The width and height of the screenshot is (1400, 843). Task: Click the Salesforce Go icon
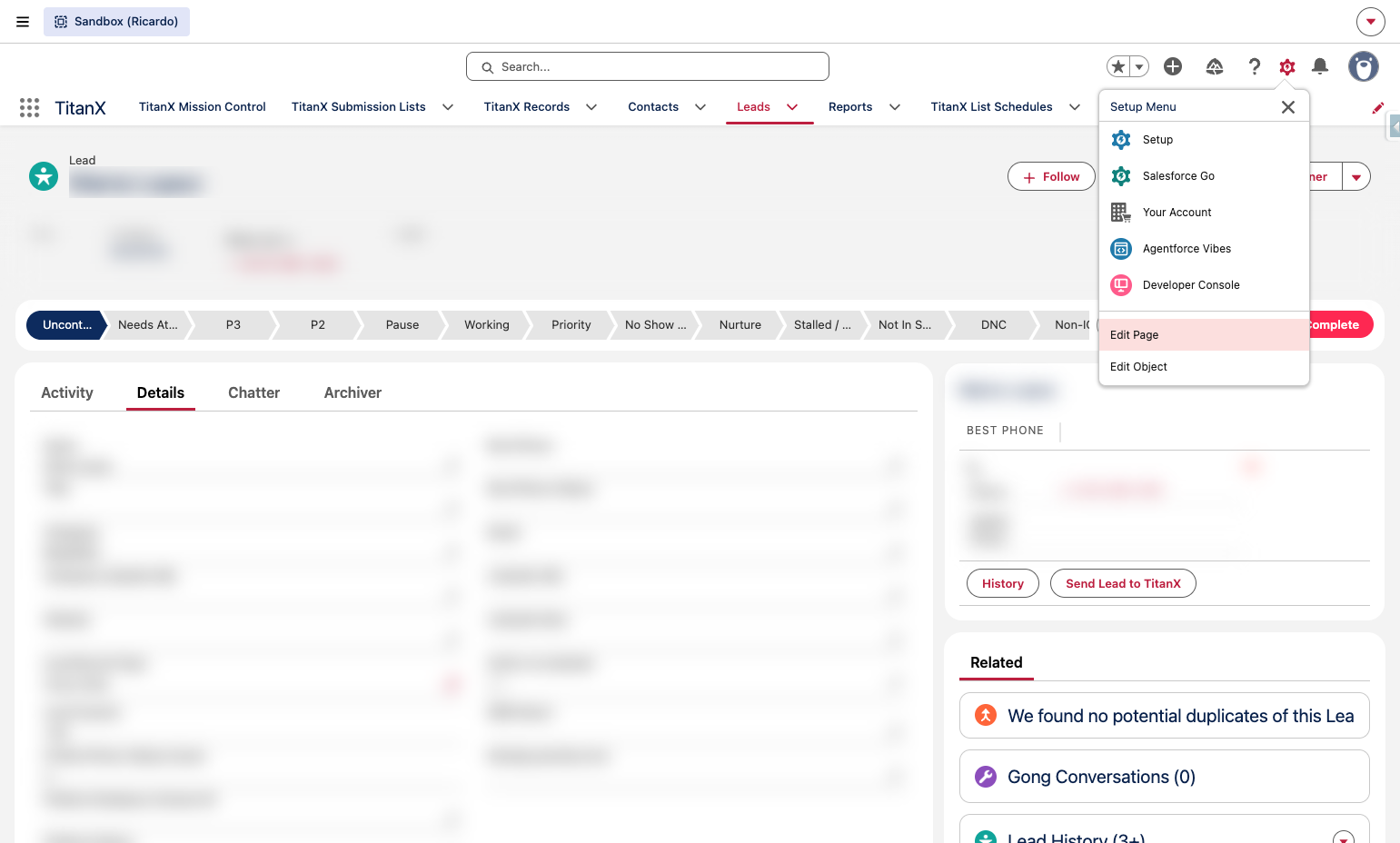click(x=1121, y=176)
